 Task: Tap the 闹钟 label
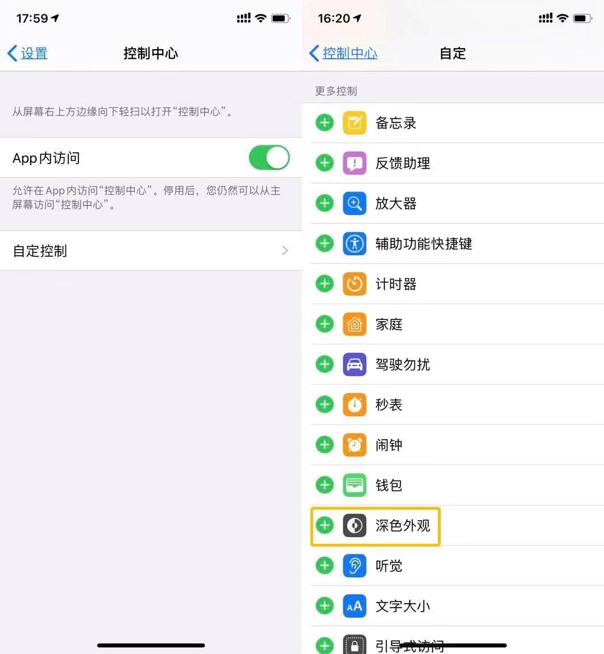point(389,445)
